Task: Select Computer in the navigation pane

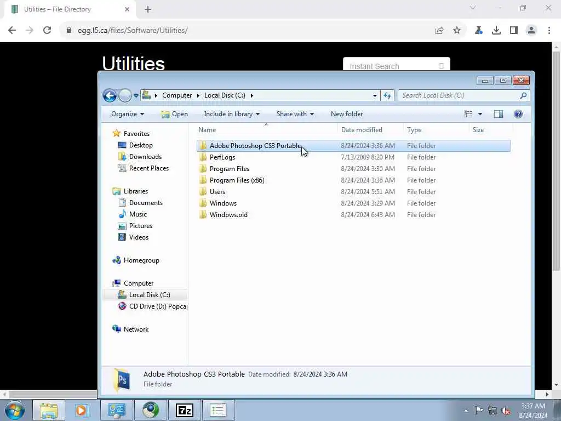Action: tap(133, 283)
